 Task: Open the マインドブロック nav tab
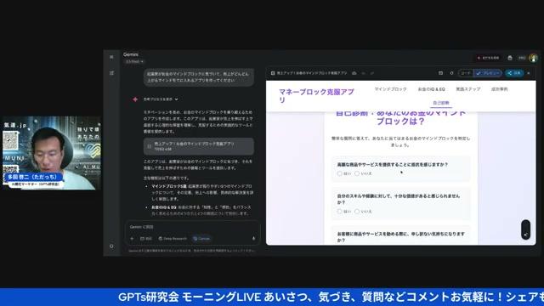click(x=390, y=89)
